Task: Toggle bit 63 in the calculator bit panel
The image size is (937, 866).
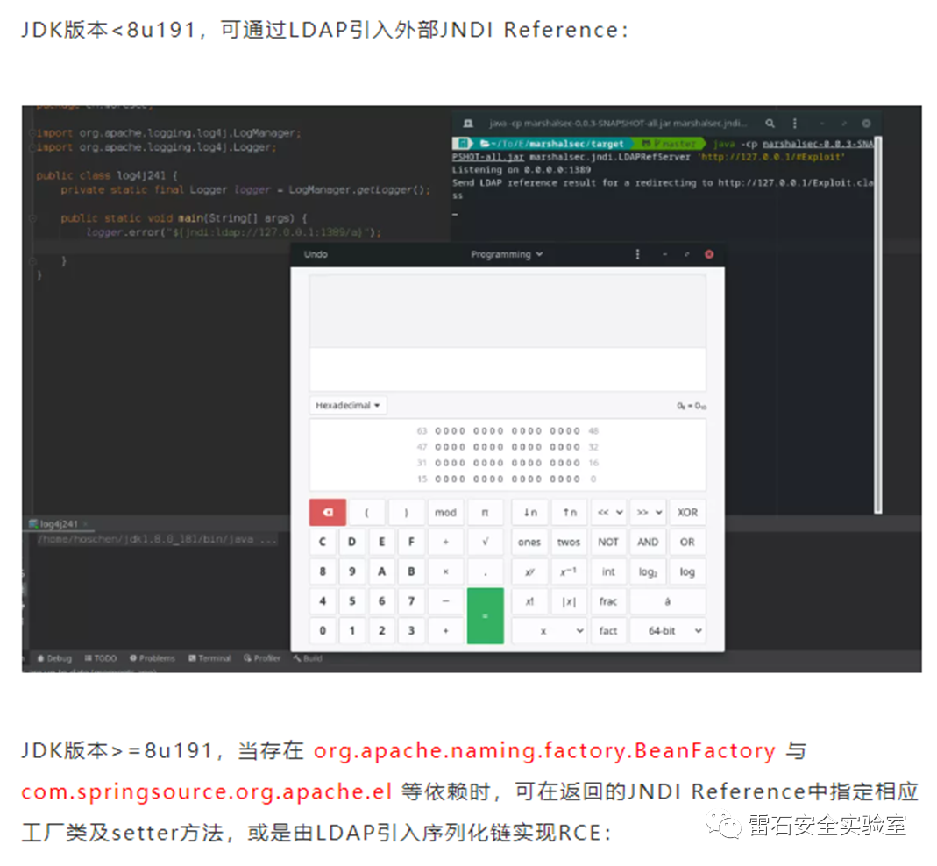Action: [438, 431]
